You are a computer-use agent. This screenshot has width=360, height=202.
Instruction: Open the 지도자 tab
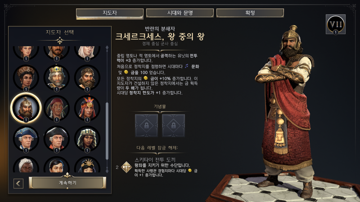tap(110, 13)
